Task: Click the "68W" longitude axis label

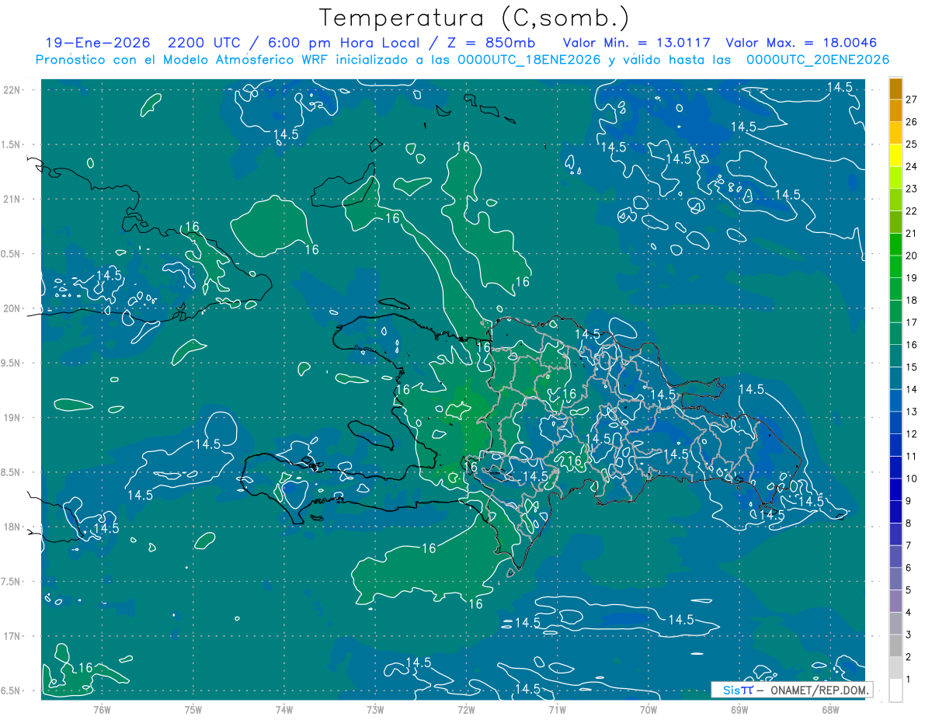Action: click(830, 709)
